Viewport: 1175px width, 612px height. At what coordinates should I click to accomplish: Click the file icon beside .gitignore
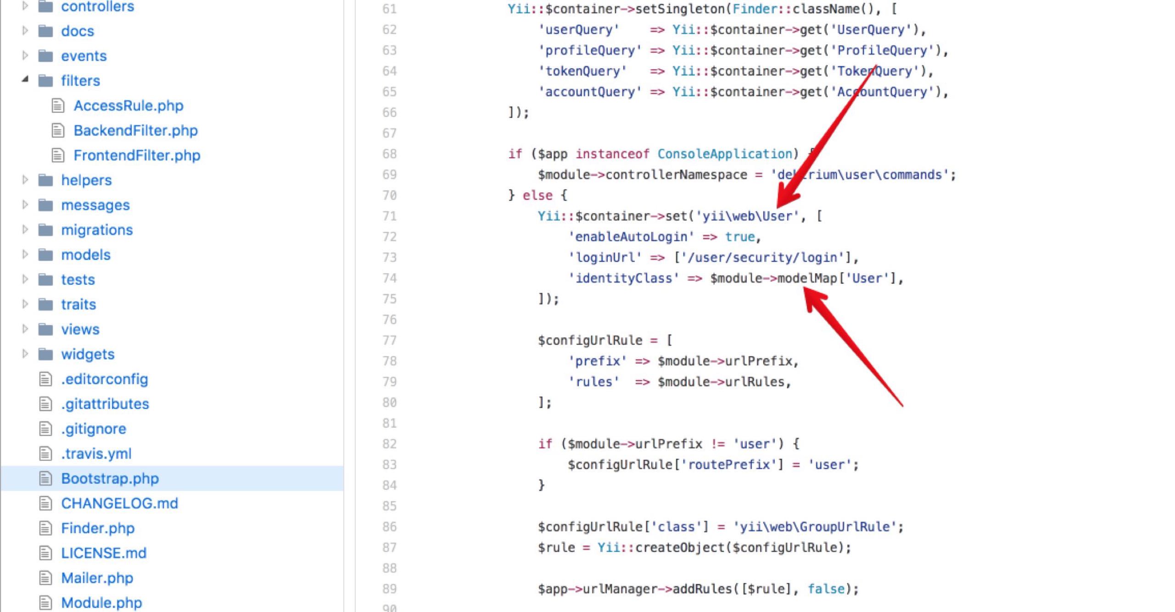click(45, 429)
